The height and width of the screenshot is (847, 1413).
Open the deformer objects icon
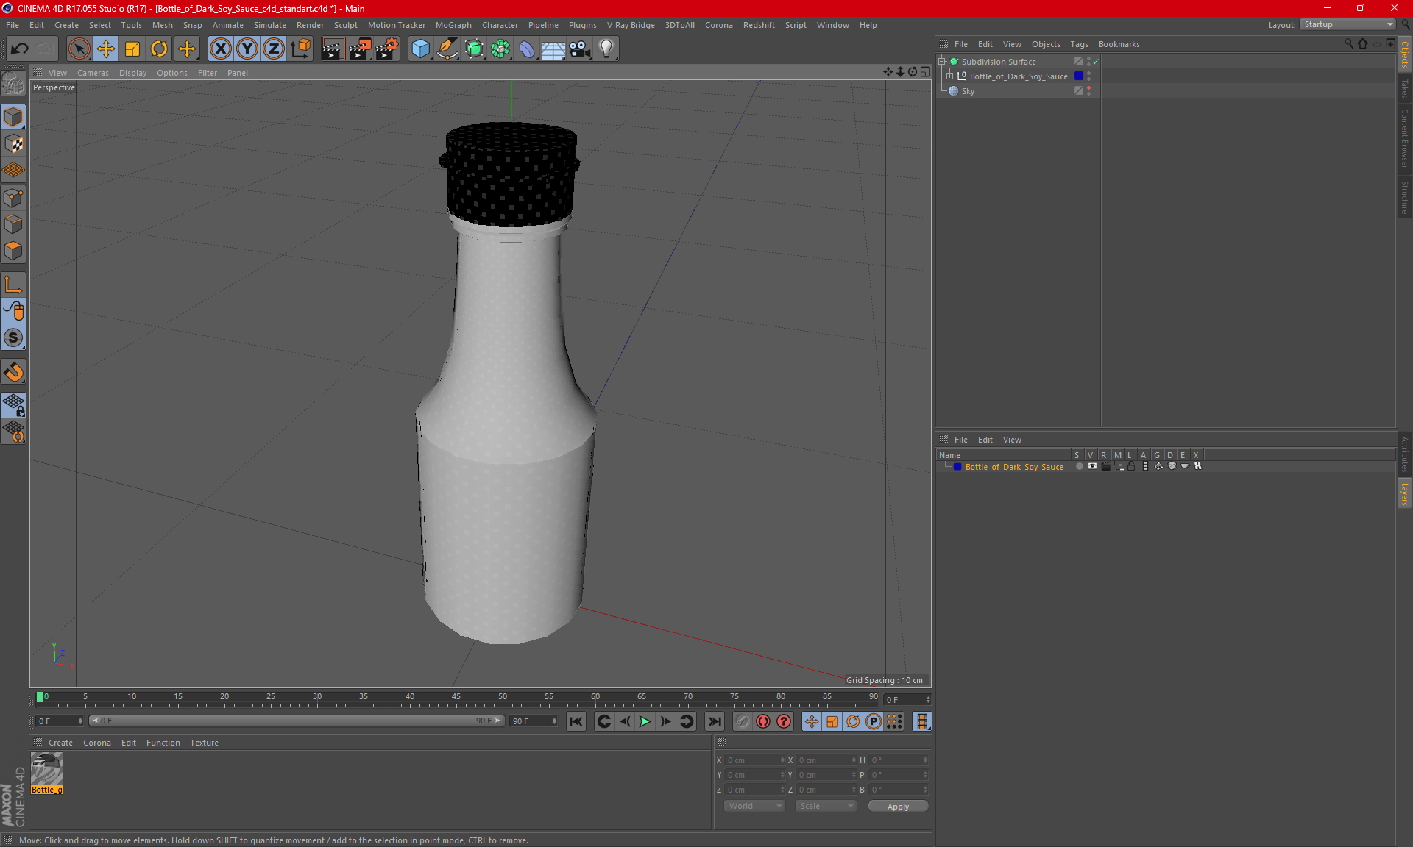527,49
